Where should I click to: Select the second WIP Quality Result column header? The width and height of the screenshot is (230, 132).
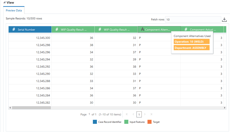[x=116, y=30]
